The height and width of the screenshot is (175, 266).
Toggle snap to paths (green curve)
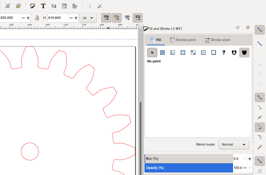coord(260,107)
